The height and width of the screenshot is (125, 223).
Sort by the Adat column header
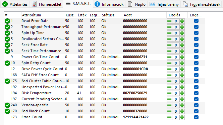145,15
